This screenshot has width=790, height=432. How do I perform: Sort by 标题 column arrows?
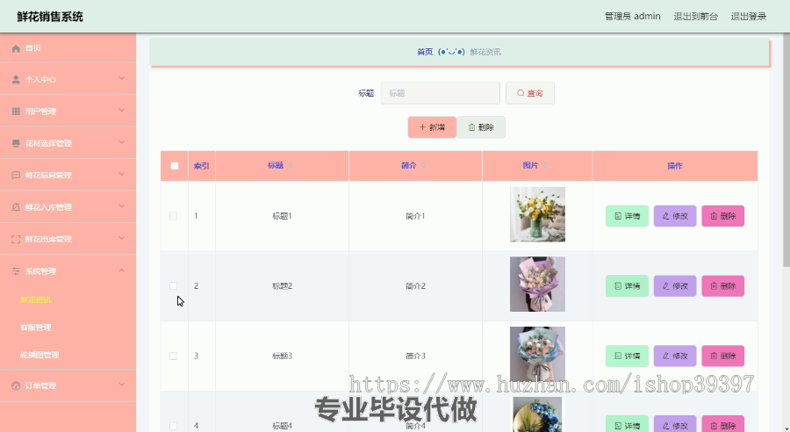(x=291, y=165)
